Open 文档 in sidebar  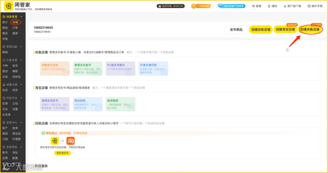[x=15, y=104]
